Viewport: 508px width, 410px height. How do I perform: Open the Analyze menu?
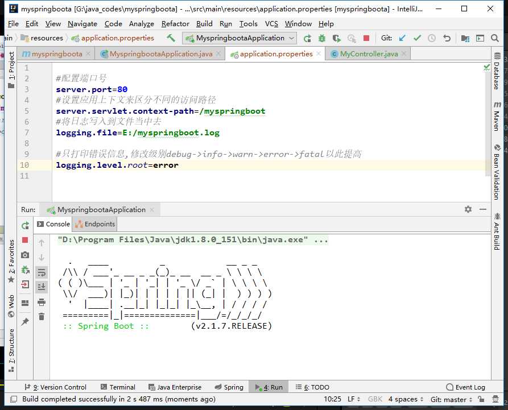point(141,24)
